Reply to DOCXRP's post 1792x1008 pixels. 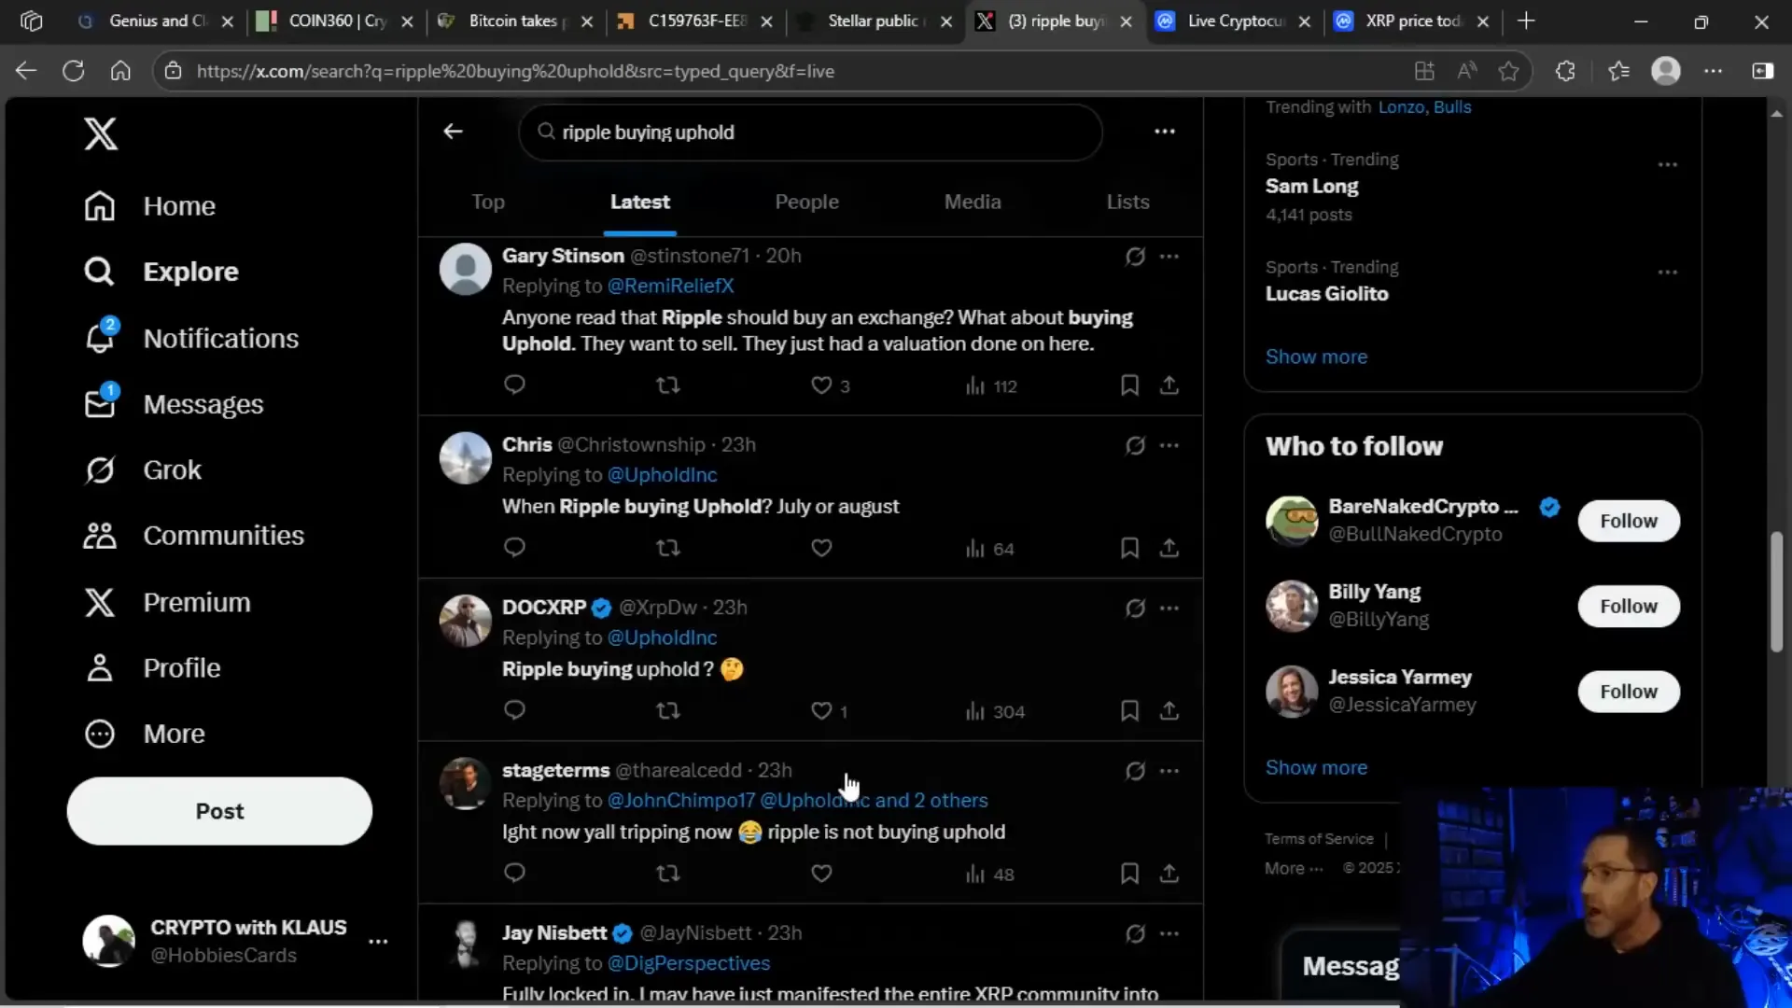pos(514,710)
